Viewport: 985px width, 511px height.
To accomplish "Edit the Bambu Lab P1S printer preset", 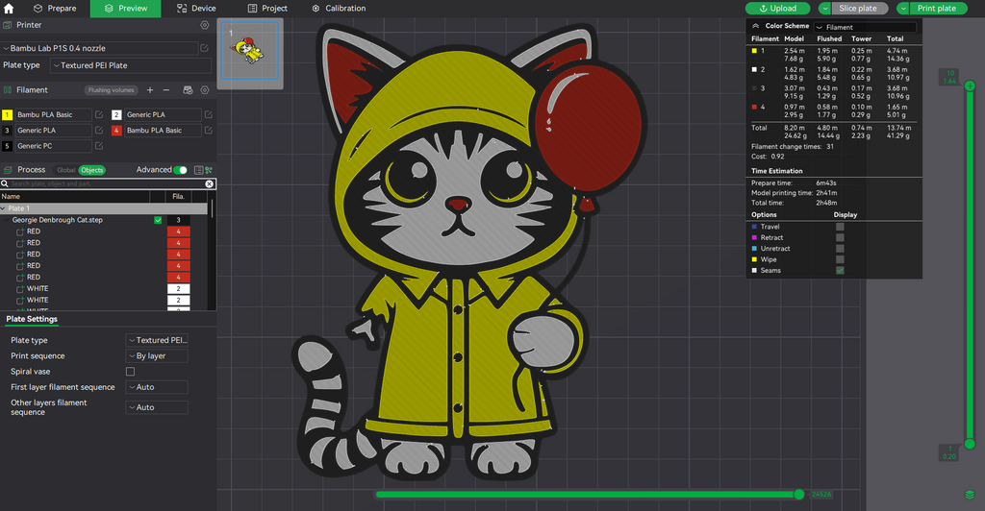I will (204, 48).
